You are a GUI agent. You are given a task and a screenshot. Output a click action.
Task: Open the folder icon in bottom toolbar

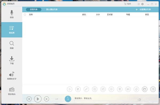(x=145, y=89)
